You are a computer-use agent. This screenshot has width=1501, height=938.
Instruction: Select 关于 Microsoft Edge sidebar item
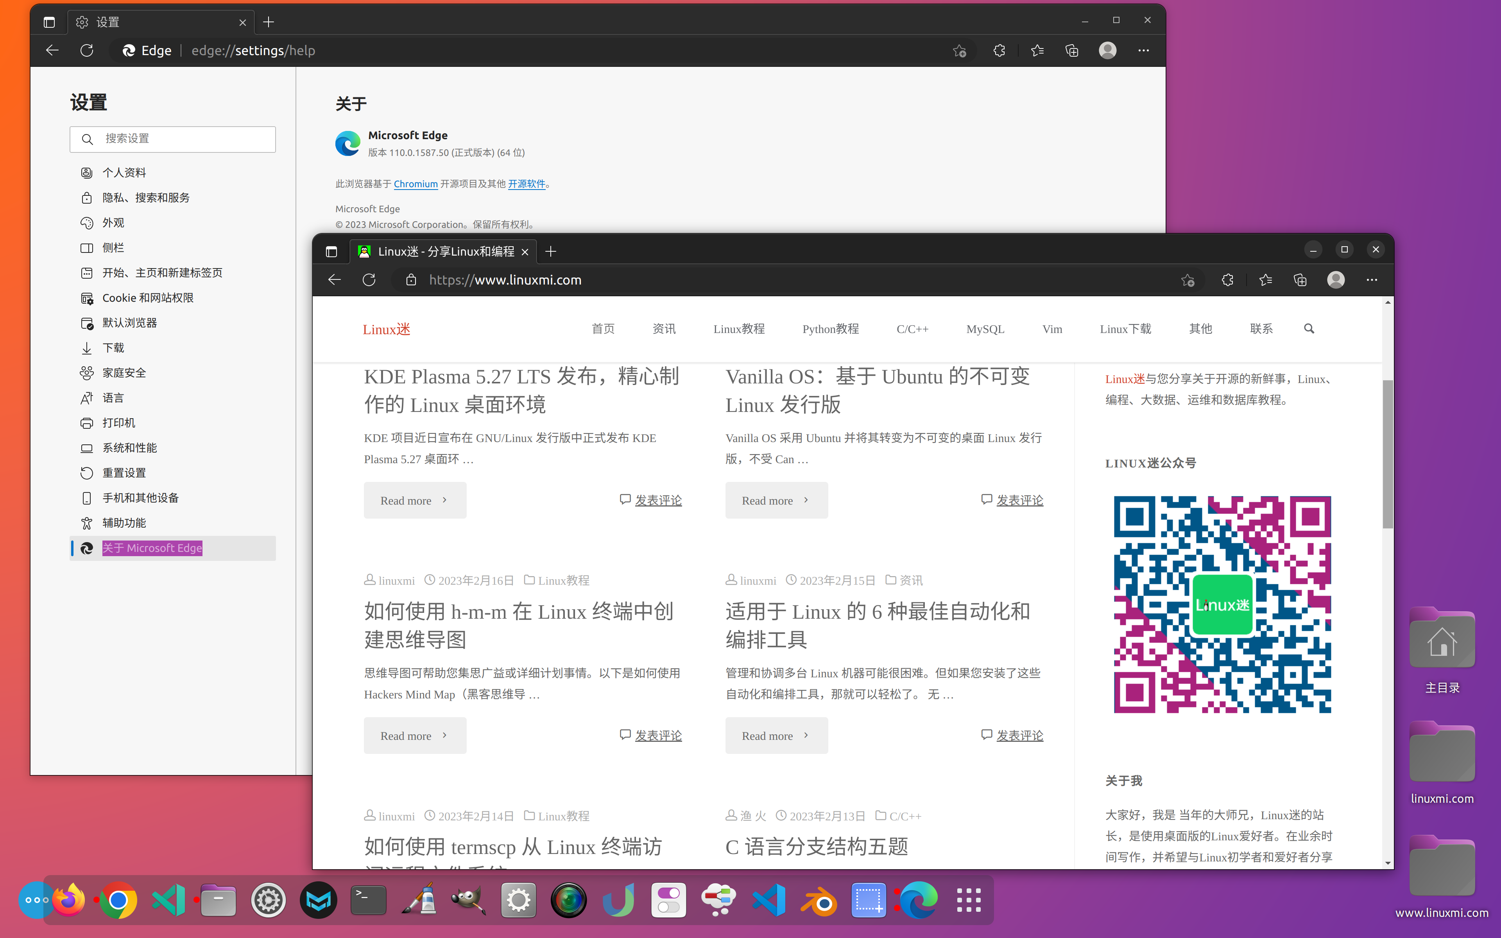tap(172, 548)
